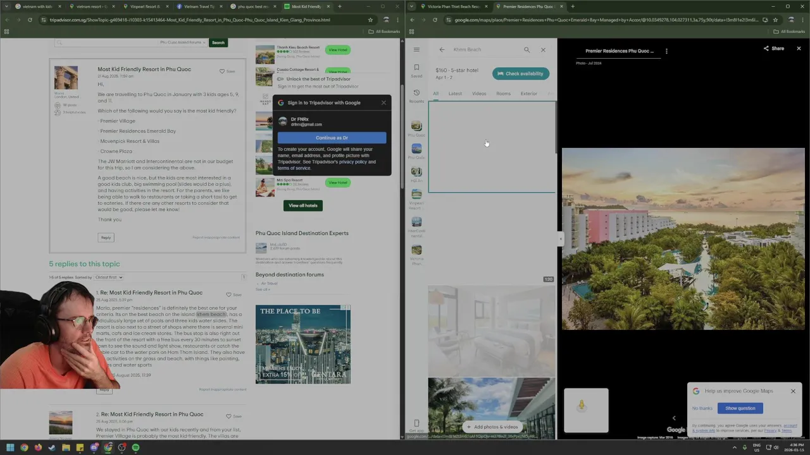Switch to Vietnam Travel Tips Facebook tab
810x455 pixels.
point(201,6)
